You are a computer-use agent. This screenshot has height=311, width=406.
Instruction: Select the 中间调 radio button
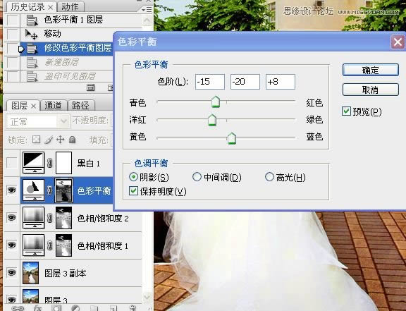coord(197,177)
